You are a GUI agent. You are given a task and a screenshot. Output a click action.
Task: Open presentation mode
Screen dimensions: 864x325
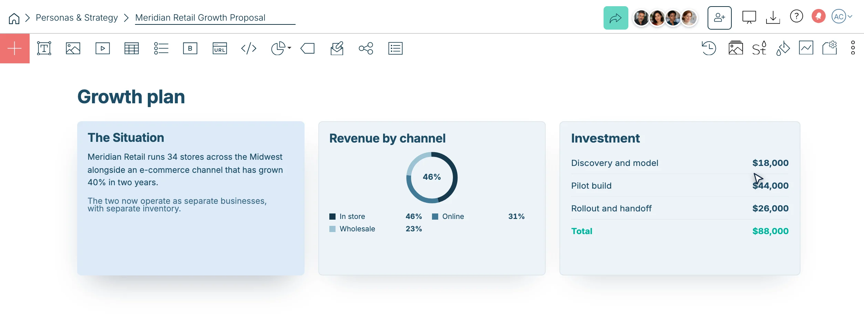[749, 17]
